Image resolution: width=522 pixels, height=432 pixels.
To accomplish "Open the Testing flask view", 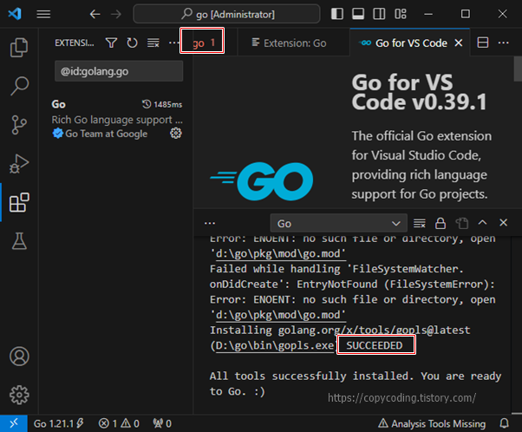I will (x=19, y=241).
